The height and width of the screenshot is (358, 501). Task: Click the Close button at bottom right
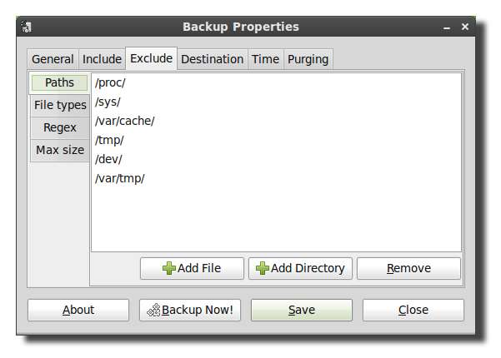coord(413,310)
